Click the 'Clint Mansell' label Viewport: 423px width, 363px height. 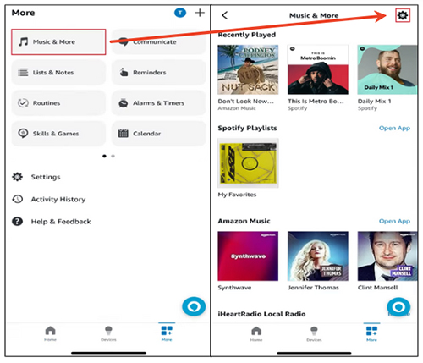tap(377, 288)
